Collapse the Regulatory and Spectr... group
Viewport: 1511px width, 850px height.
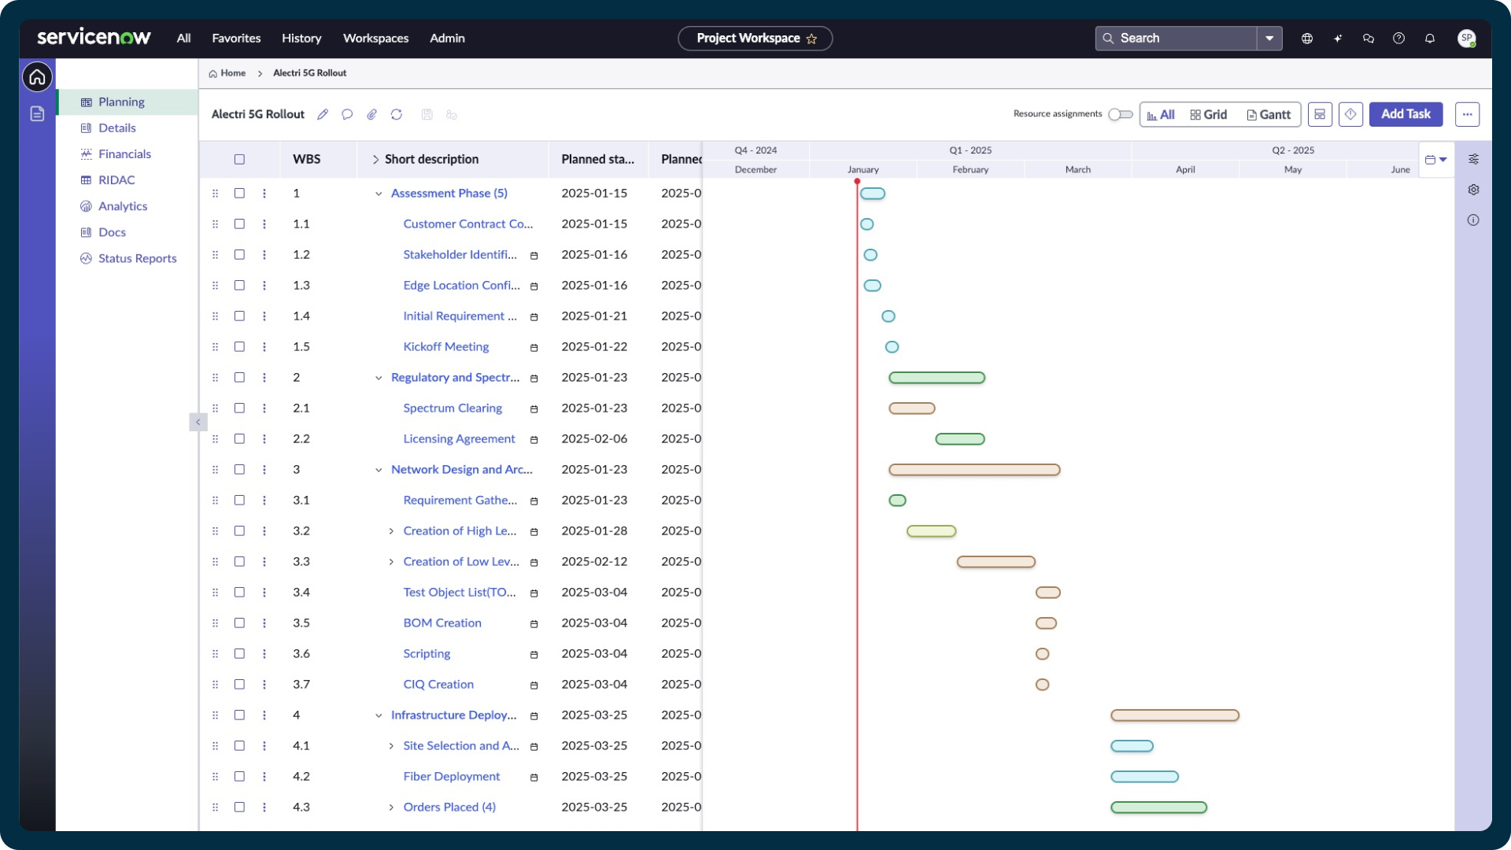[379, 379]
